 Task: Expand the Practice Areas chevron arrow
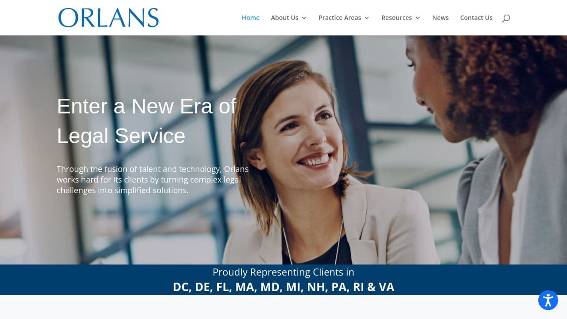click(x=367, y=18)
